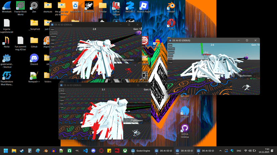Open the Recycle Bin

(75, 6)
